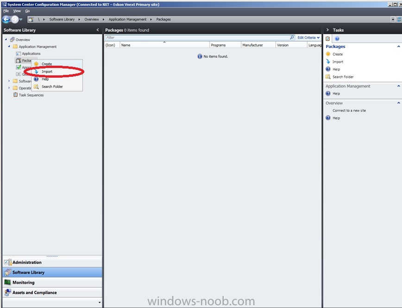Click the Search Folder icon in Tasks

(328, 77)
